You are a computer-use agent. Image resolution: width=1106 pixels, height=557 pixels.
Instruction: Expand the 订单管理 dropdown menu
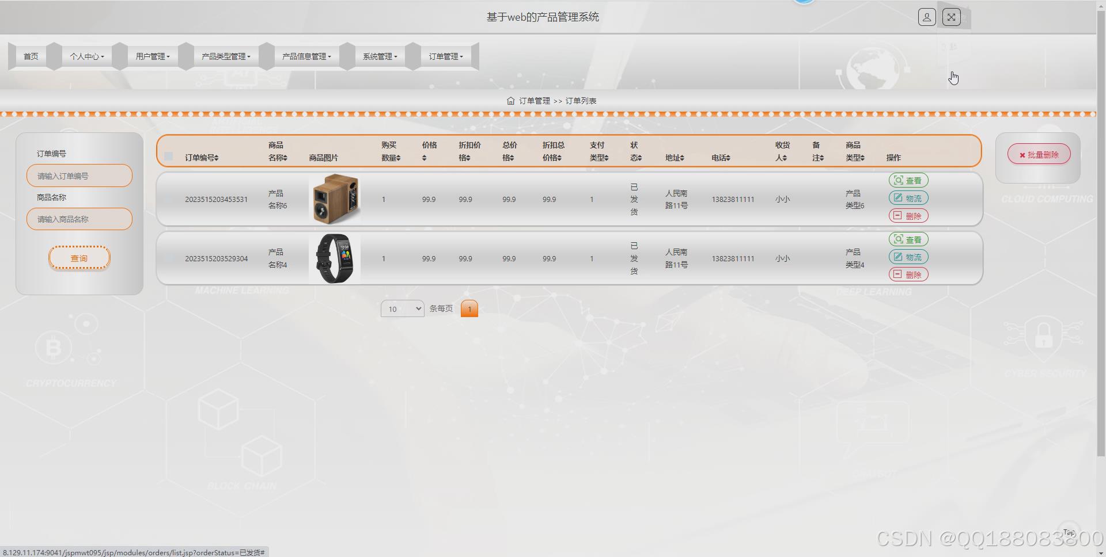click(x=446, y=56)
